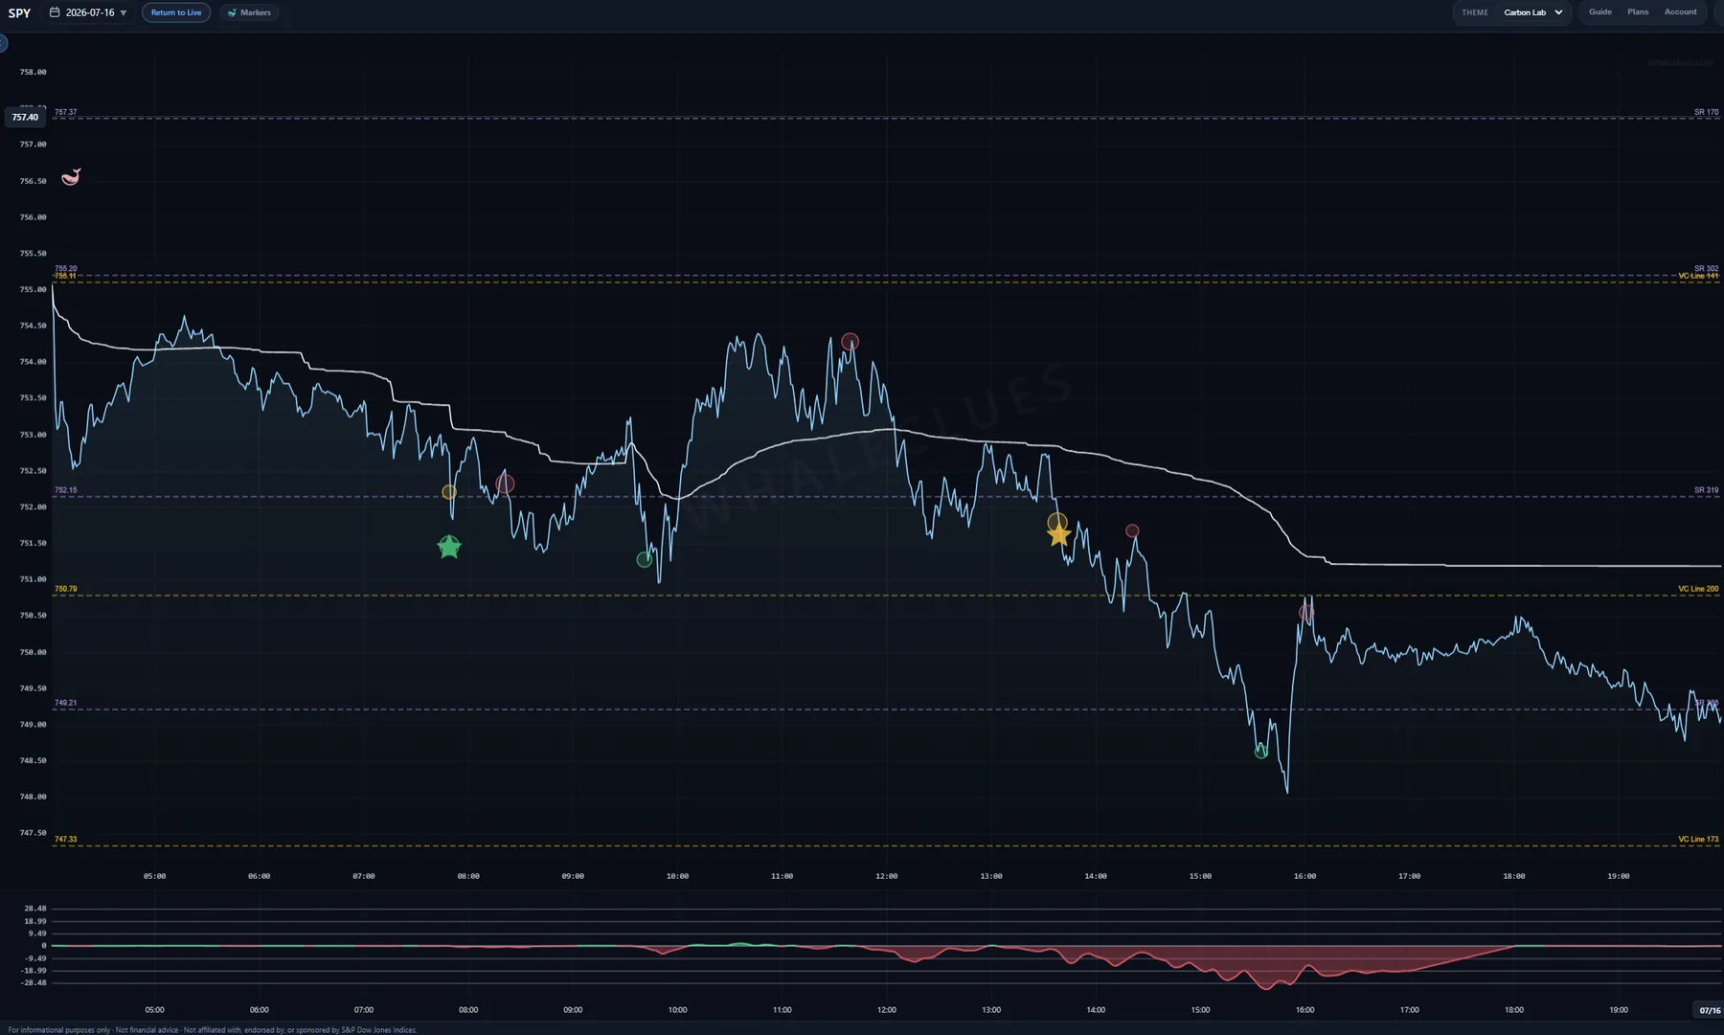The height and width of the screenshot is (1035, 1724).
Task: Click the informational purposes disclaimer text
Action: coord(213,1030)
